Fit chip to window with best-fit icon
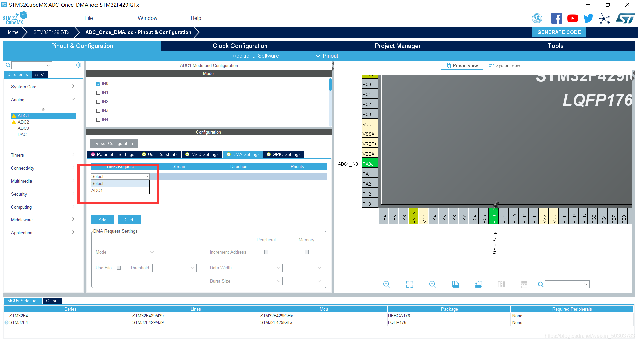 410,284
